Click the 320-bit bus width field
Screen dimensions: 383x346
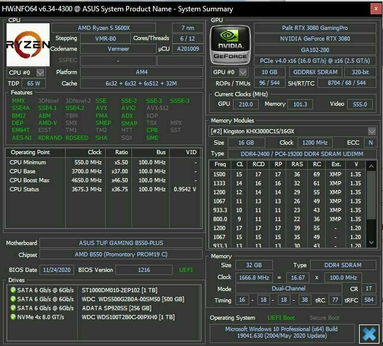pyautogui.click(x=360, y=72)
